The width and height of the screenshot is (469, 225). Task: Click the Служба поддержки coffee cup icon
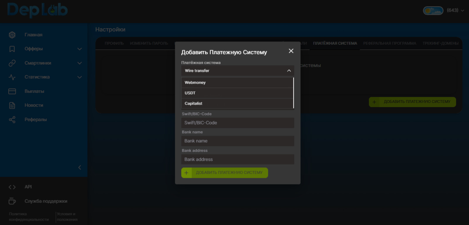click(12, 201)
